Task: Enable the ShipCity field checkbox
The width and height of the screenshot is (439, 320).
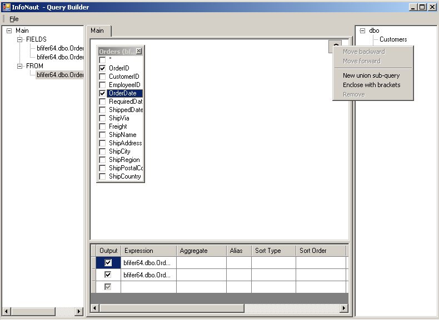Action: pyautogui.click(x=102, y=151)
